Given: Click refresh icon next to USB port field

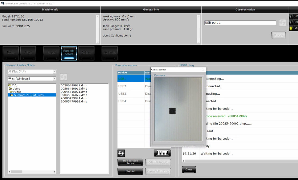Looking at the screenshot, I should pyautogui.click(x=282, y=23).
